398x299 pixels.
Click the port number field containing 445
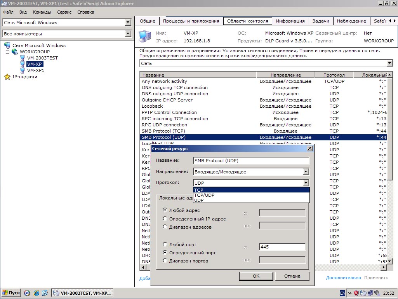pos(282,247)
